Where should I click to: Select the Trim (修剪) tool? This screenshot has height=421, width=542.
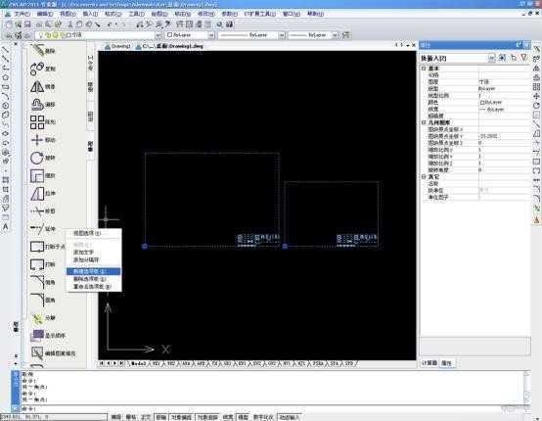pyautogui.click(x=42, y=211)
